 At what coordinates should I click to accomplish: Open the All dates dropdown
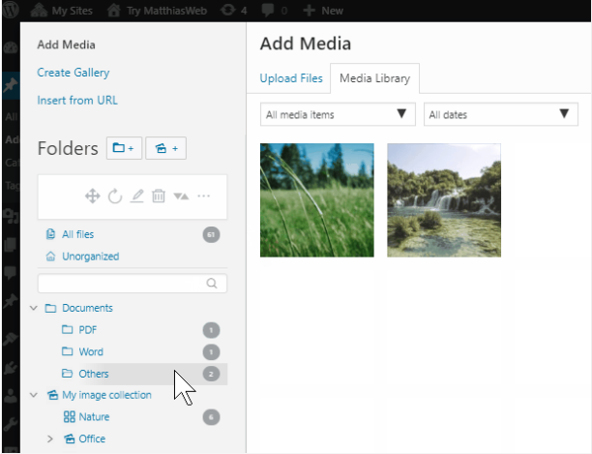(x=501, y=114)
